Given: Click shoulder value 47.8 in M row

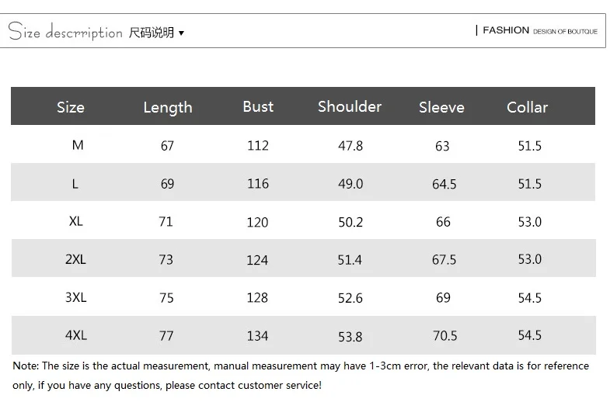Looking at the screenshot, I should tap(350, 146).
